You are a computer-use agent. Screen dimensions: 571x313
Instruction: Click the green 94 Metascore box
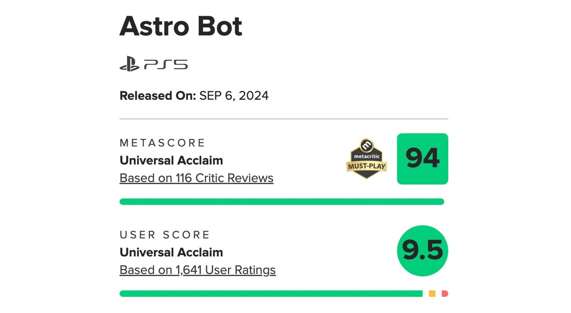[423, 159]
